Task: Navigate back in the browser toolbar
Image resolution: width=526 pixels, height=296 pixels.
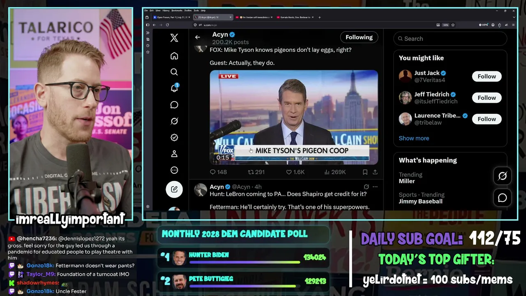Action: tap(154, 25)
